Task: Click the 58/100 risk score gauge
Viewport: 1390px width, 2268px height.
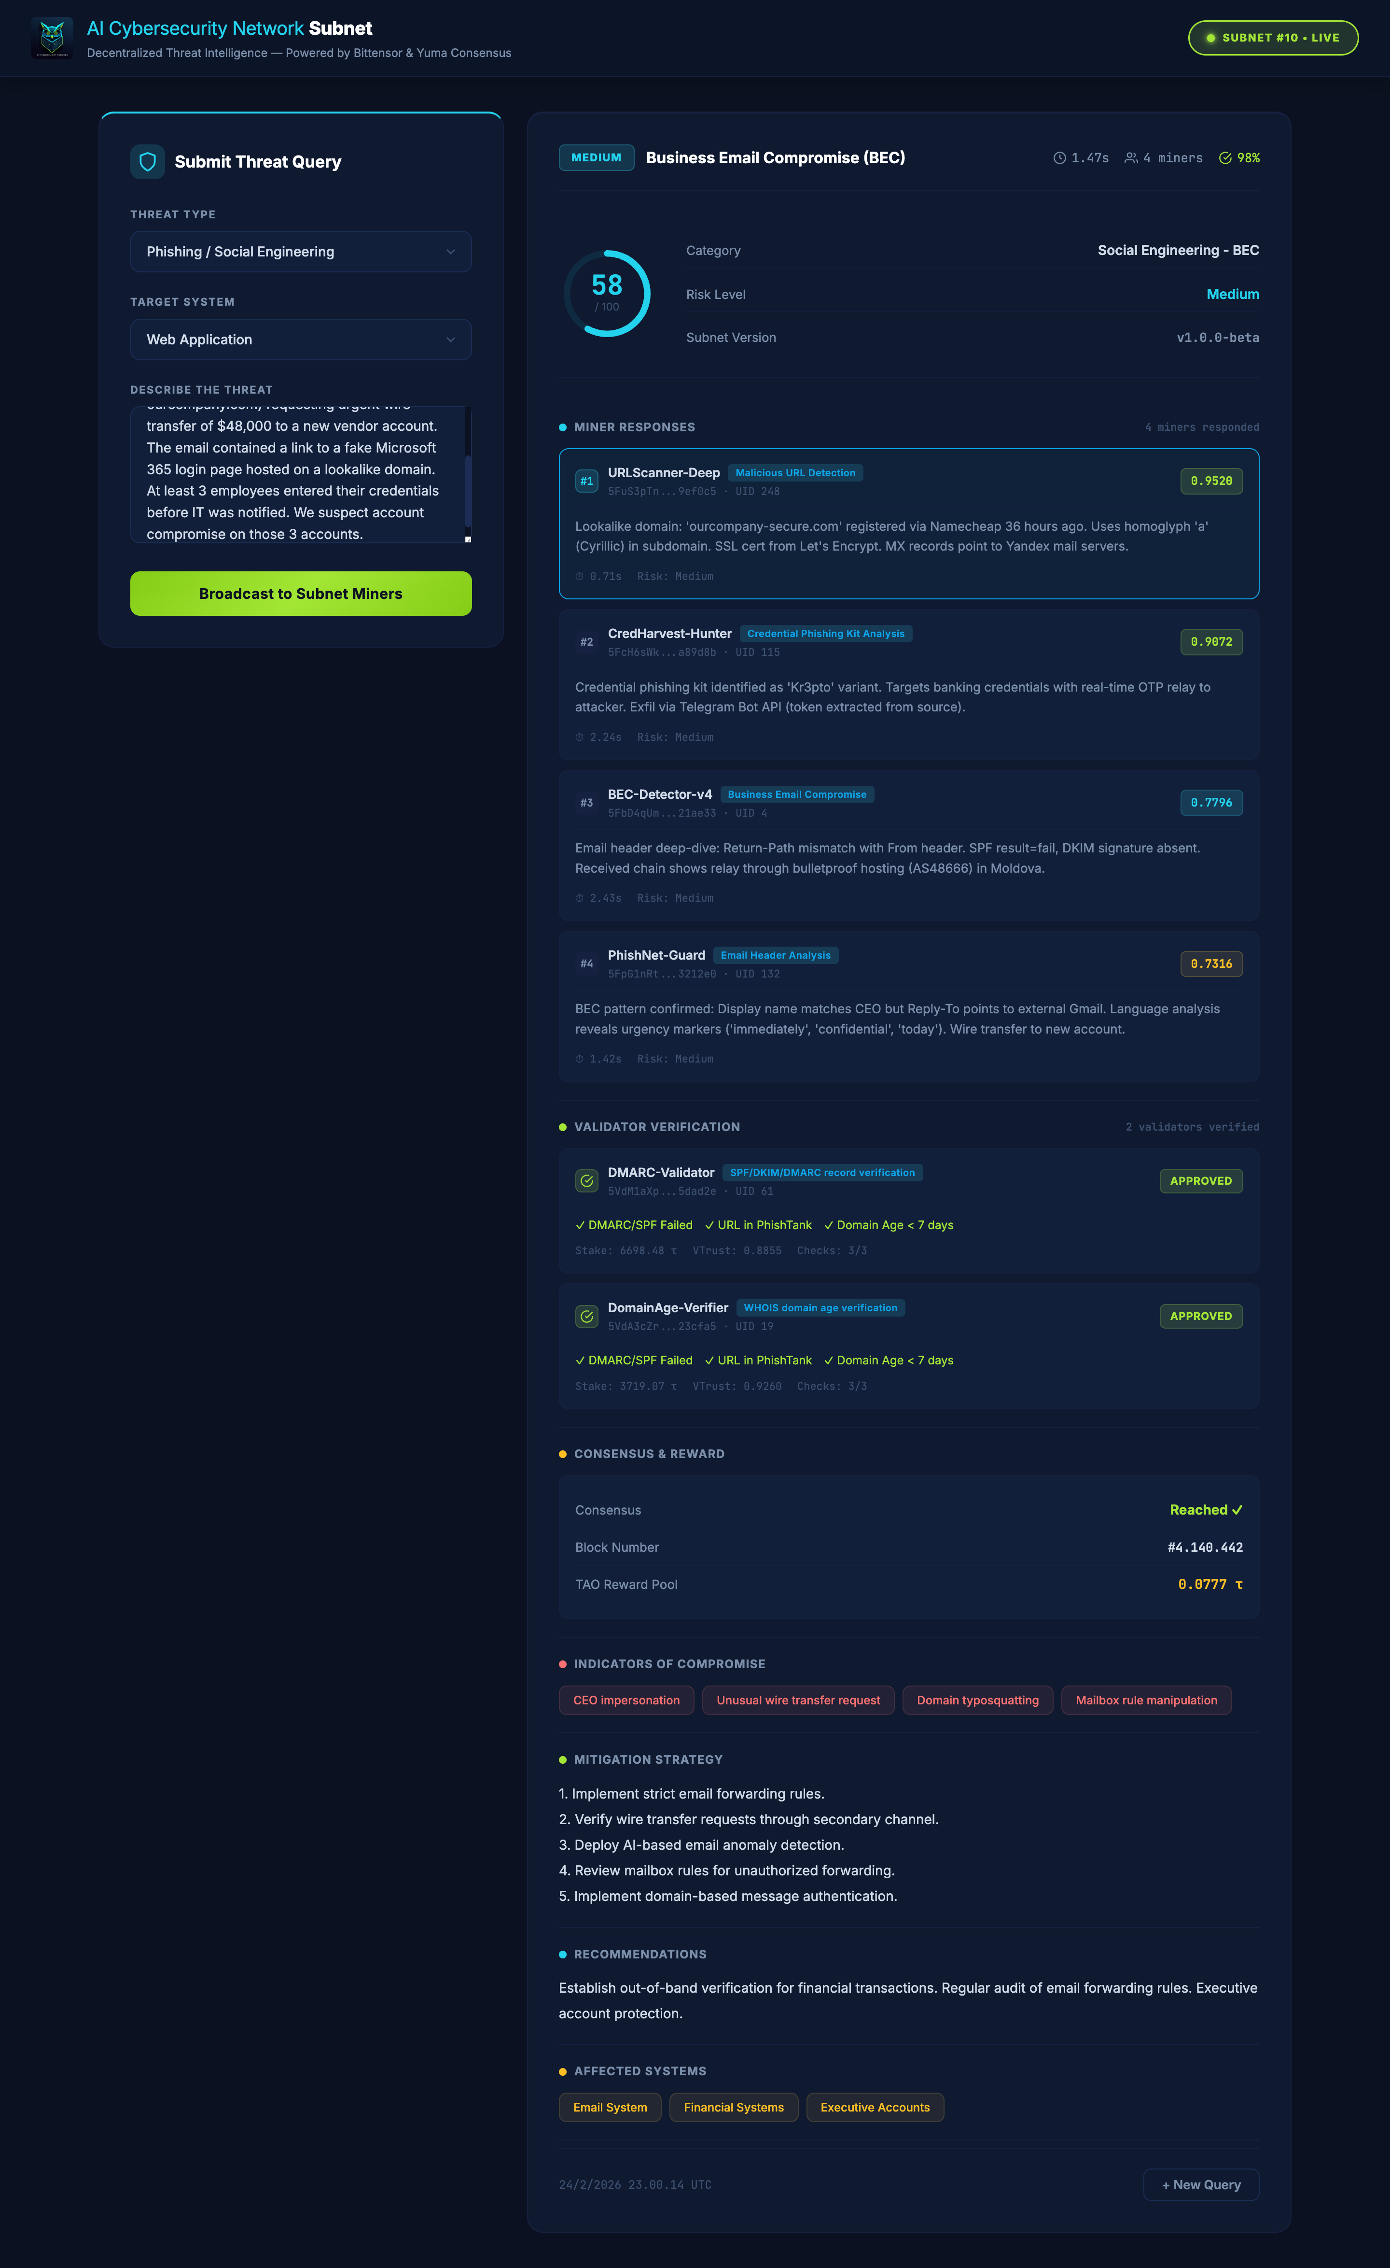Action: pos(607,294)
